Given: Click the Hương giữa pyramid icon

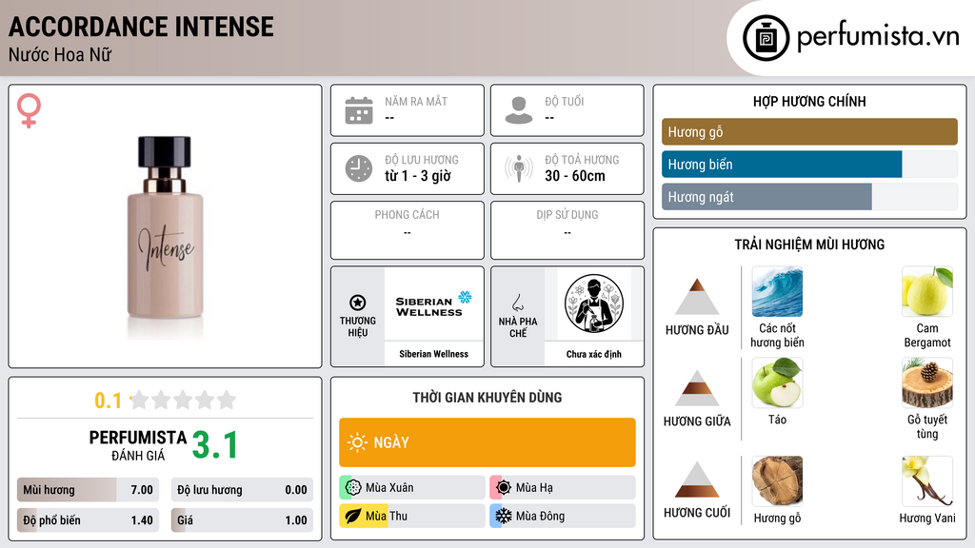Looking at the screenshot, I should pos(697,388).
